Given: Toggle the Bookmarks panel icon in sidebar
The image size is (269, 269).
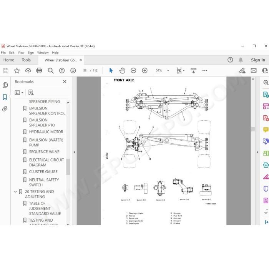Looking at the screenshot, I should [5, 97].
